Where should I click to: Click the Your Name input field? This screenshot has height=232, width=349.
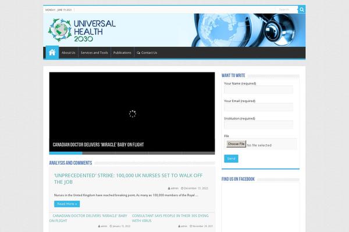pyautogui.click(x=258, y=90)
